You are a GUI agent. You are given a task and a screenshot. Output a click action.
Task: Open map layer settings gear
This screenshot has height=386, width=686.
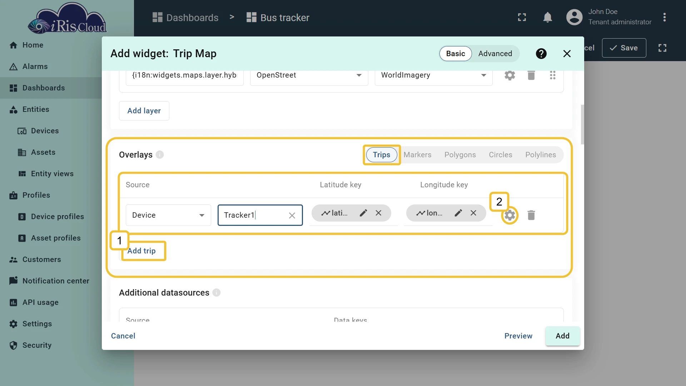tap(510, 75)
